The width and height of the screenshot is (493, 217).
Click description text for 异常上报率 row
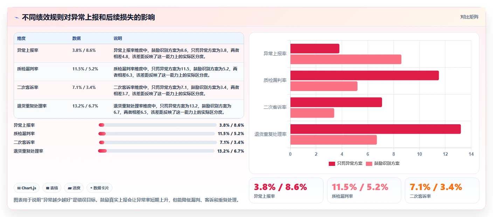click(176, 54)
